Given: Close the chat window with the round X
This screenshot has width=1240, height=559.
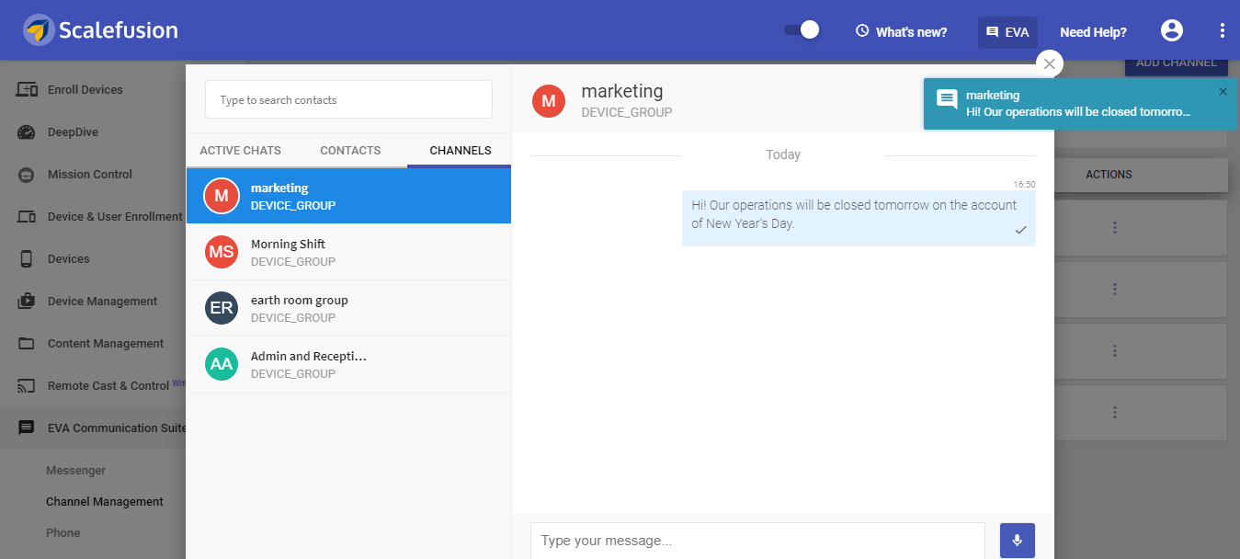Looking at the screenshot, I should pos(1050,63).
